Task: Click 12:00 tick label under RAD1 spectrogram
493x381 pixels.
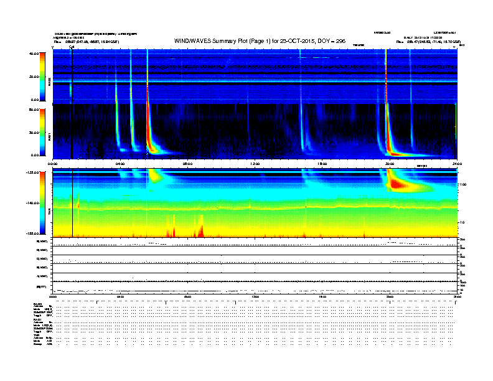Action: click(255, 164)
